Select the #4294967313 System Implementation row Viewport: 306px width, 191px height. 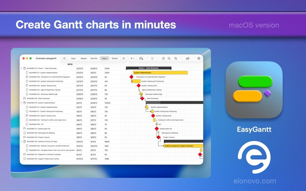tap(70, 107)
